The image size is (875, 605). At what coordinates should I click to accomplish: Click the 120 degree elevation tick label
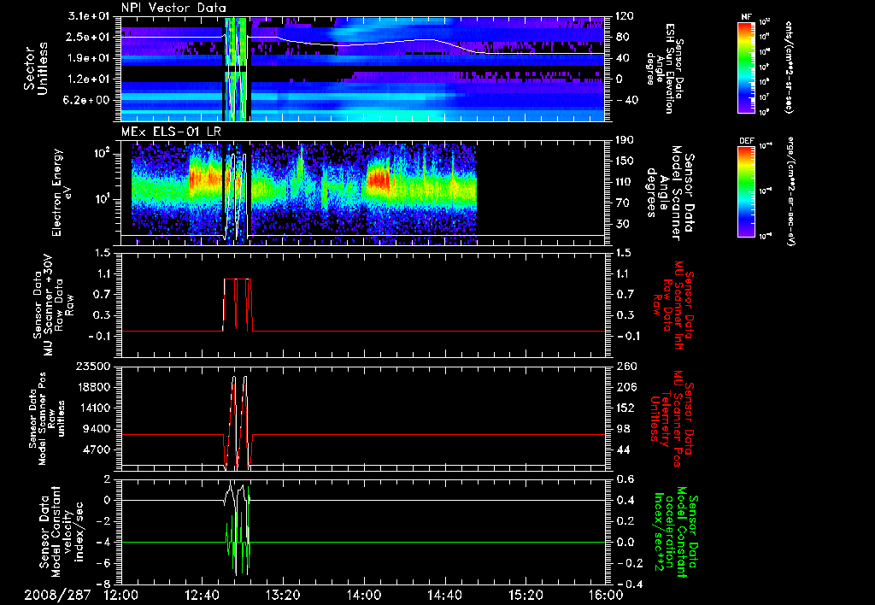(625, 16)
